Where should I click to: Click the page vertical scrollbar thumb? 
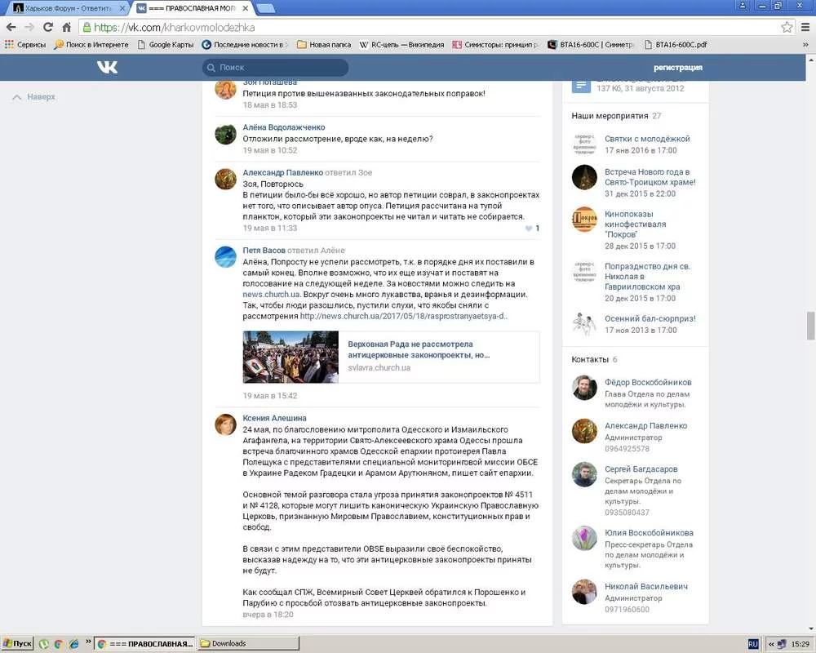(810, 326)
